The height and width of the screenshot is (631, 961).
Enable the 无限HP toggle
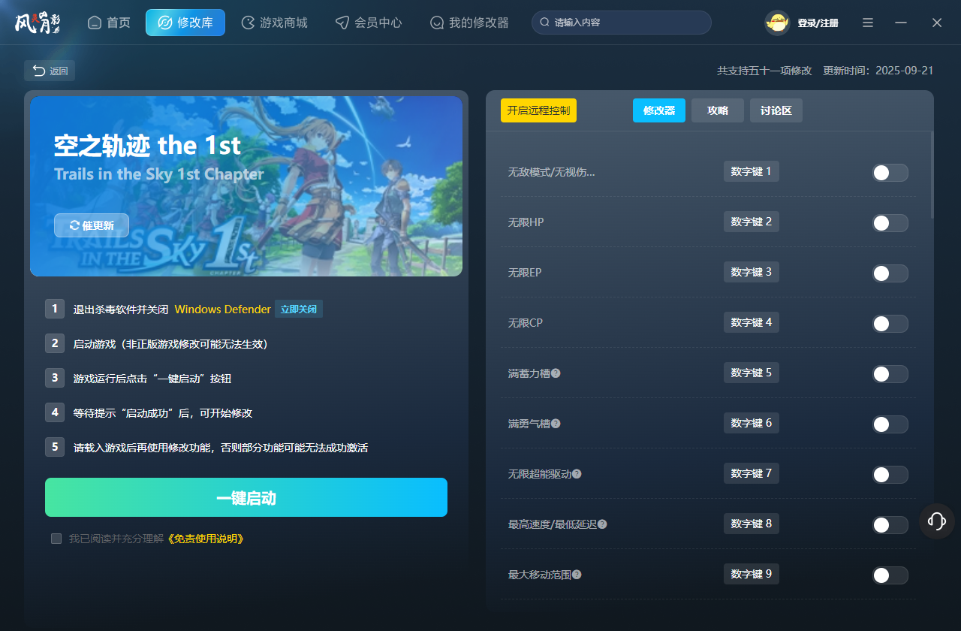(x=890, y=223)
